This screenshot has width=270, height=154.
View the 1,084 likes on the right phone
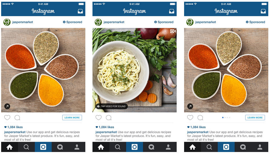coord(196,127)
